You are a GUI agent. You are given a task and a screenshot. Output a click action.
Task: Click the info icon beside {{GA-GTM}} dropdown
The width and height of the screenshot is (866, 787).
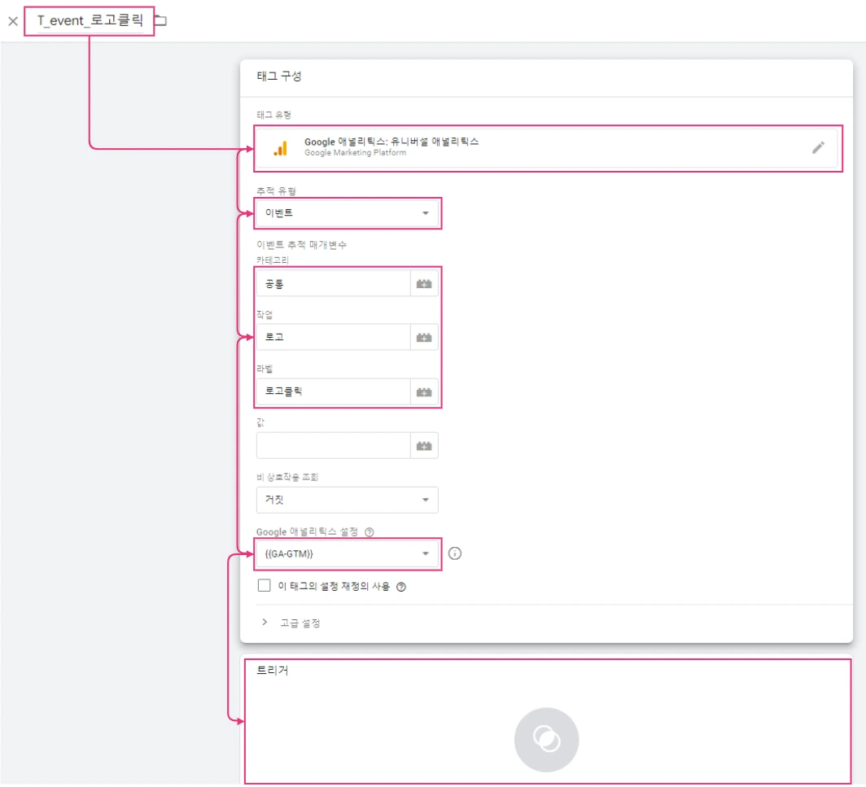click(x=454, y=553)
